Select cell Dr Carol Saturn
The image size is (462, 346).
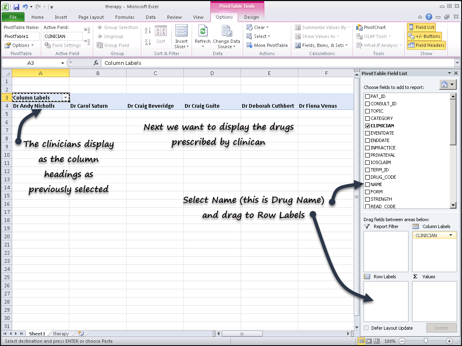(98, 106)
